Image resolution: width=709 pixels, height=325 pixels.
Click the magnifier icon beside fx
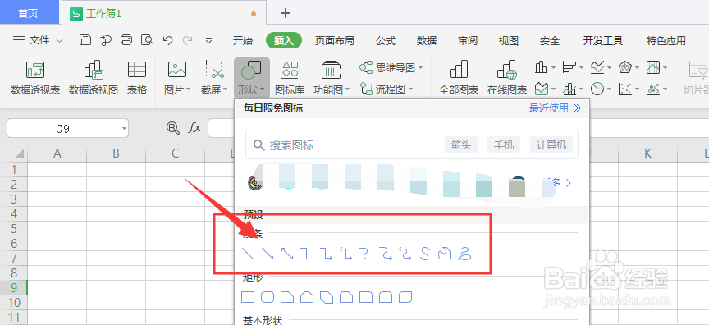tap(172, 128)
